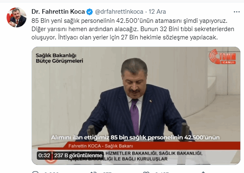Open the @drfahrettinkoca handle link

click(x=119, y=12)
